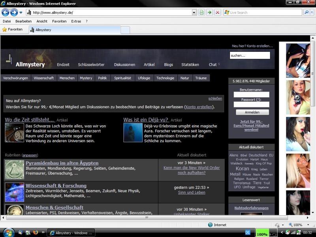Click the Internet security zone globe icon
The image size is (316, 237).
pos(210,225)
